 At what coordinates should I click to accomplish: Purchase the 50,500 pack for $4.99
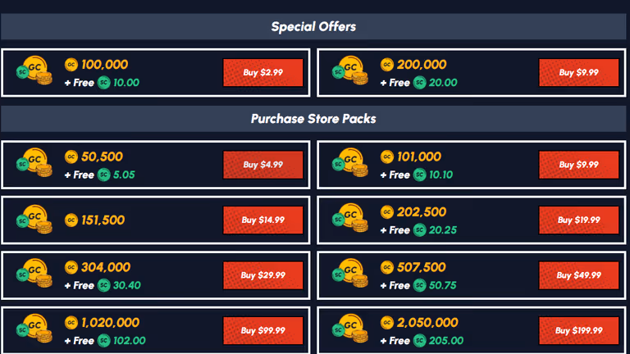pyautogui.click(x=262, y=165)
